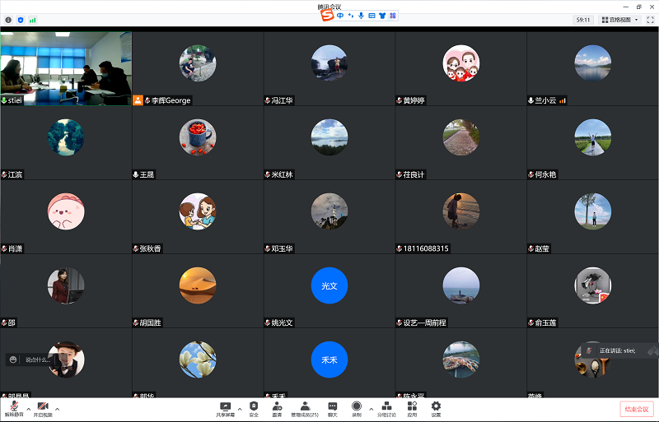
Task: Turn on camera via 开启视频 button
Action: point(43,409)
